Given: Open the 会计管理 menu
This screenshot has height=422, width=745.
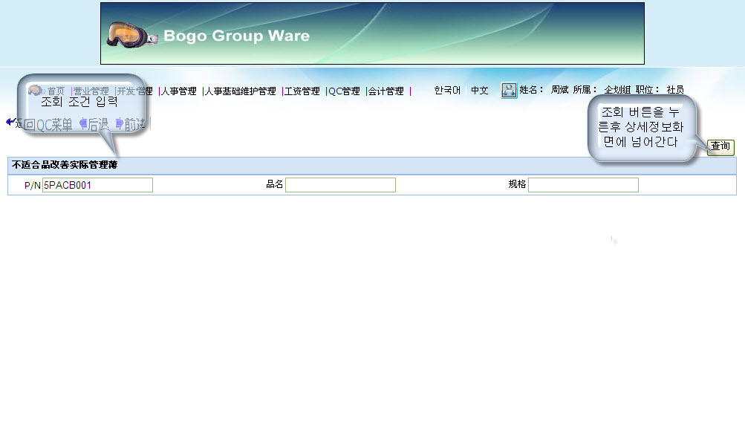Looking at the screenshot, I should click(x=386, y=91).
